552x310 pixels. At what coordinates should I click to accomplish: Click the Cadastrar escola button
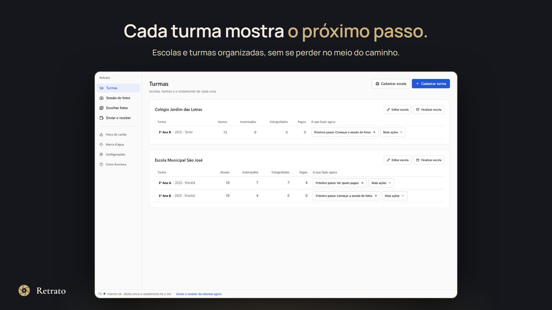click(x=391, y=84)
